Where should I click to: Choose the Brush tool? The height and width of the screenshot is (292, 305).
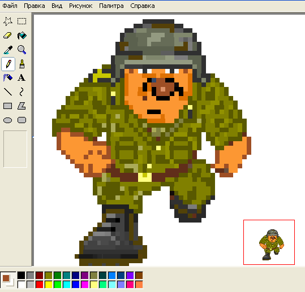coord(22,64)
